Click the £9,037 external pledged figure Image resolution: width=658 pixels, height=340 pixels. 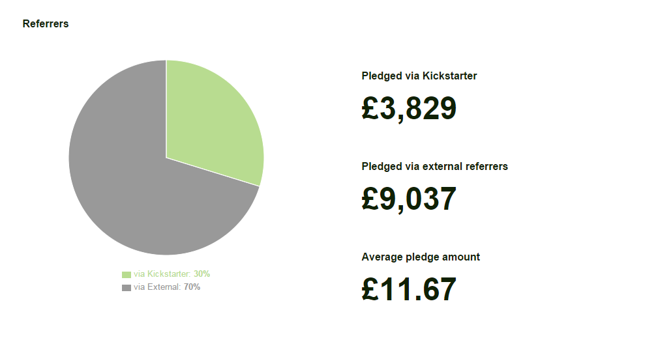[409, 199]
